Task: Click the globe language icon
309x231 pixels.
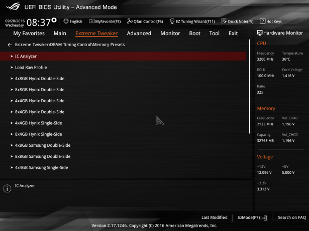Action: click(66, 21)
